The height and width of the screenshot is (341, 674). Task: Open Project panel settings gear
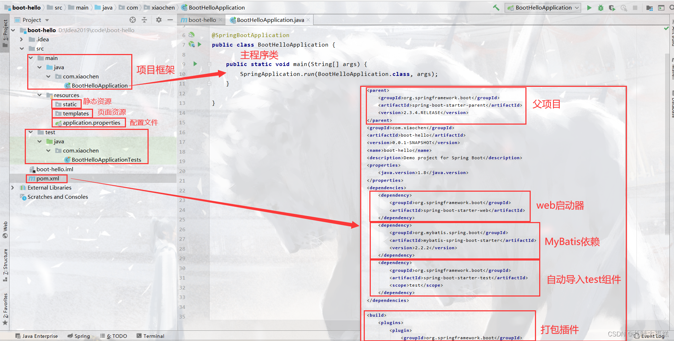(159, 20)
